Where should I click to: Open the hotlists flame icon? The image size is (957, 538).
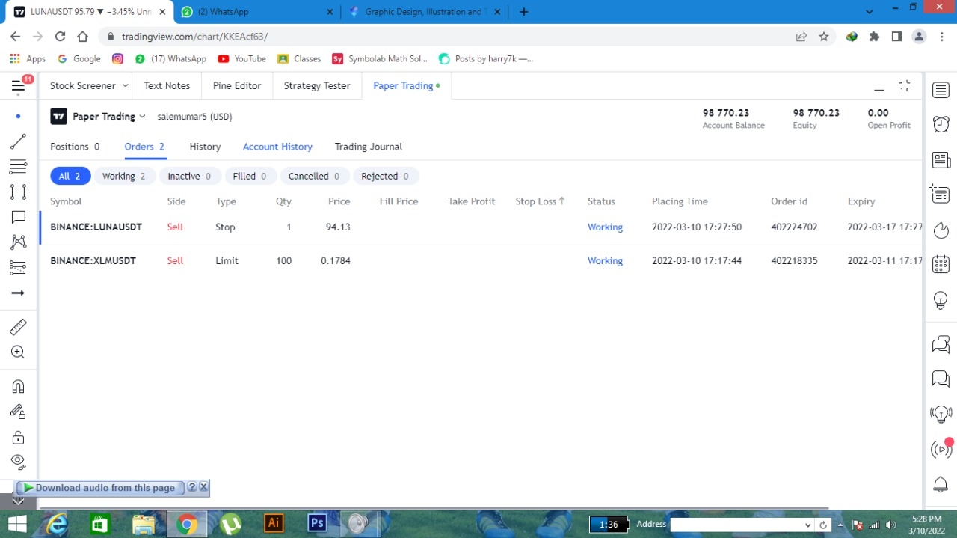coord(941,230)
